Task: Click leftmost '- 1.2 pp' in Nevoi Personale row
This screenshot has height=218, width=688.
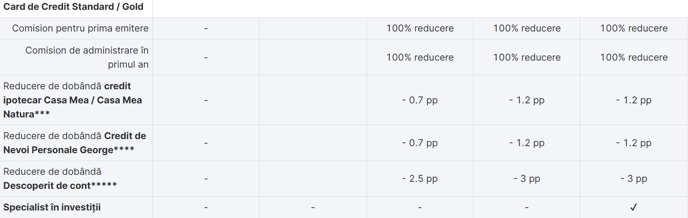Action: pos(527,143)
